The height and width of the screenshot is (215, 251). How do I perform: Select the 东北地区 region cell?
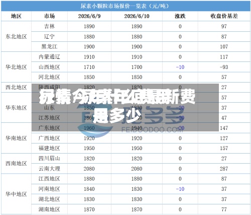pyautogui.click(x=16, y=36)
